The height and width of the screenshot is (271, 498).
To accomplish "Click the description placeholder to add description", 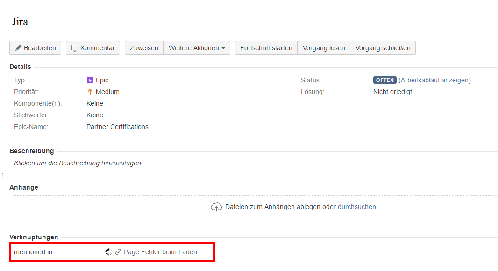I will (x=78, y=163).
